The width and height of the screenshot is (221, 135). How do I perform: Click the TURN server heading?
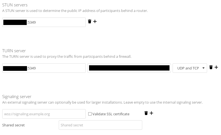coord(14,51)
